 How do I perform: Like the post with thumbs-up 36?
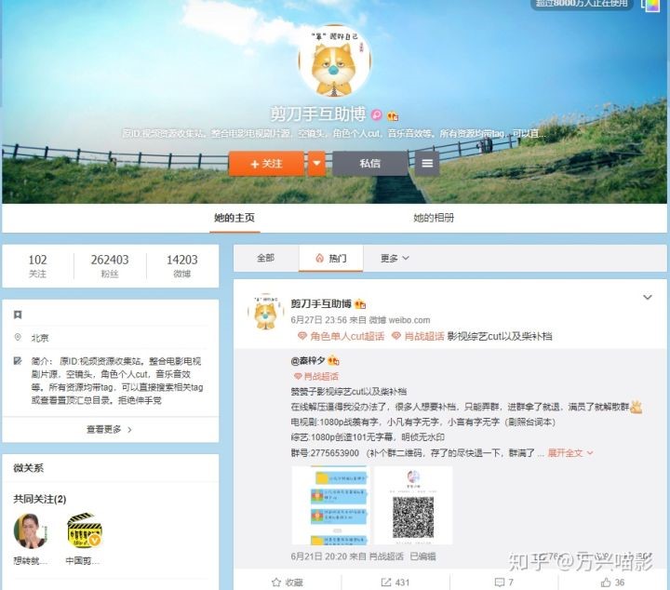click(612, 583)
